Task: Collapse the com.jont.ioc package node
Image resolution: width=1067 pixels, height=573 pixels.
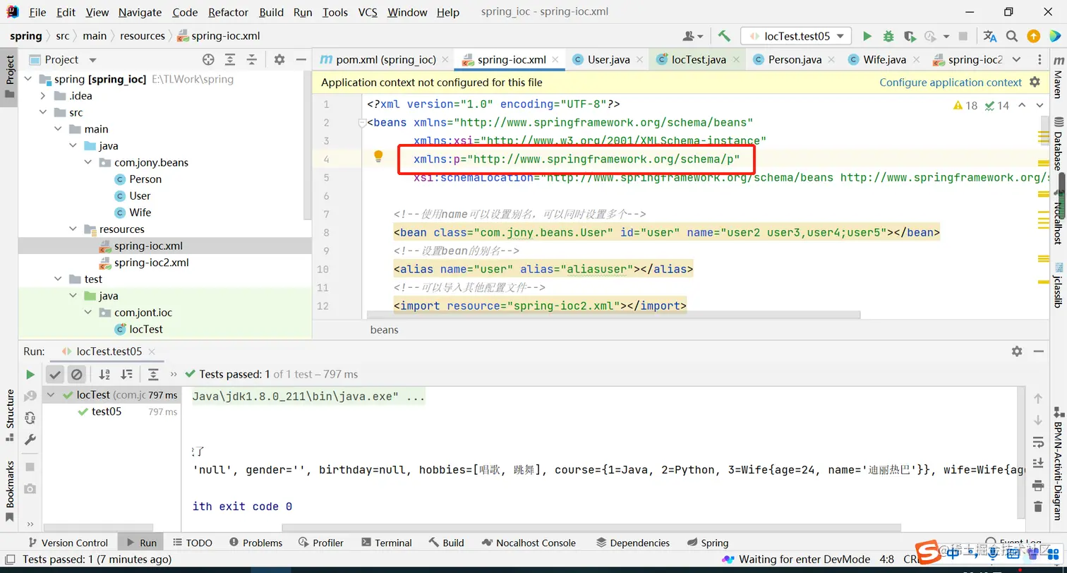Action: pos(88,313)
